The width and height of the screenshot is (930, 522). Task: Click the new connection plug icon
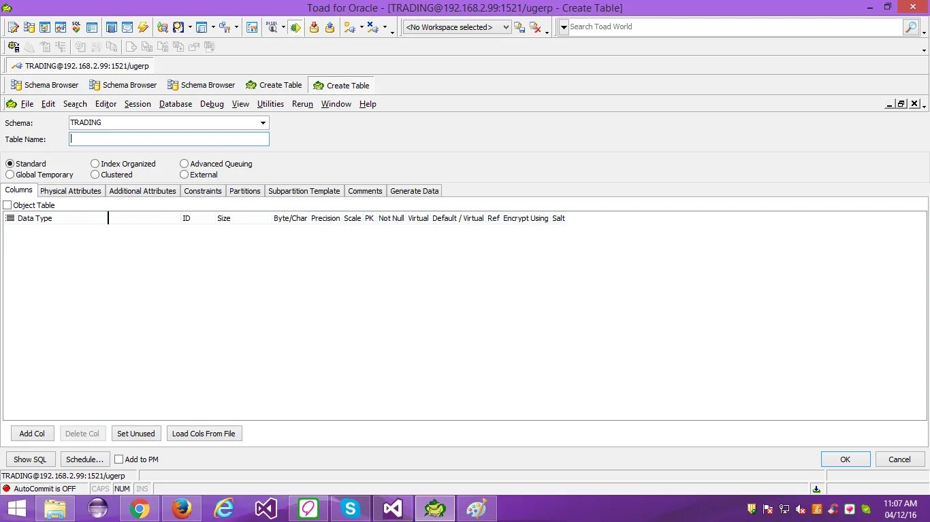349,27
